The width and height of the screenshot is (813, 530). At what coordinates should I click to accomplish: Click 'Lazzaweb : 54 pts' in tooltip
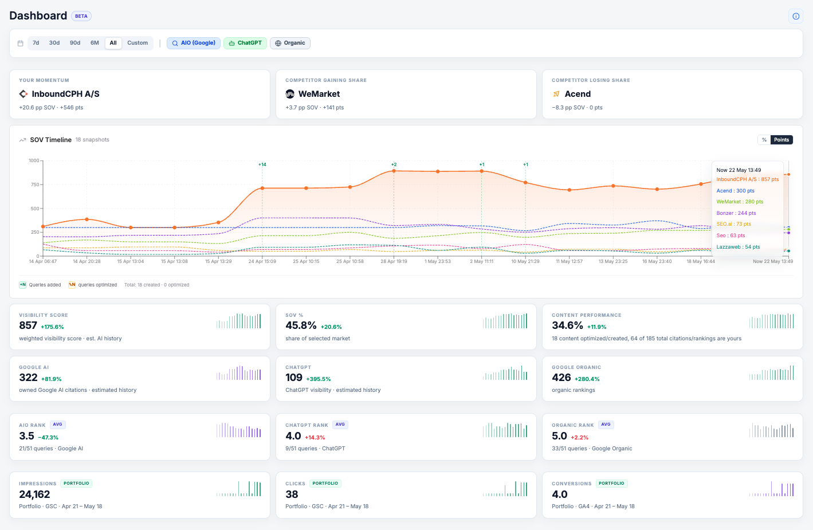pyautogui.click(x=738, y=247)
